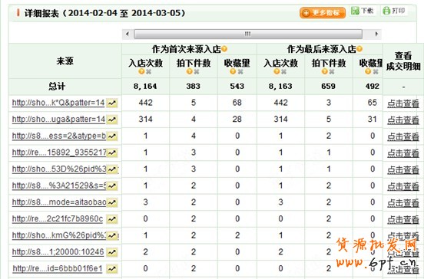
Task: Click 点击查看 for 15892_9355217 row
Action: (x=403, y=153)
